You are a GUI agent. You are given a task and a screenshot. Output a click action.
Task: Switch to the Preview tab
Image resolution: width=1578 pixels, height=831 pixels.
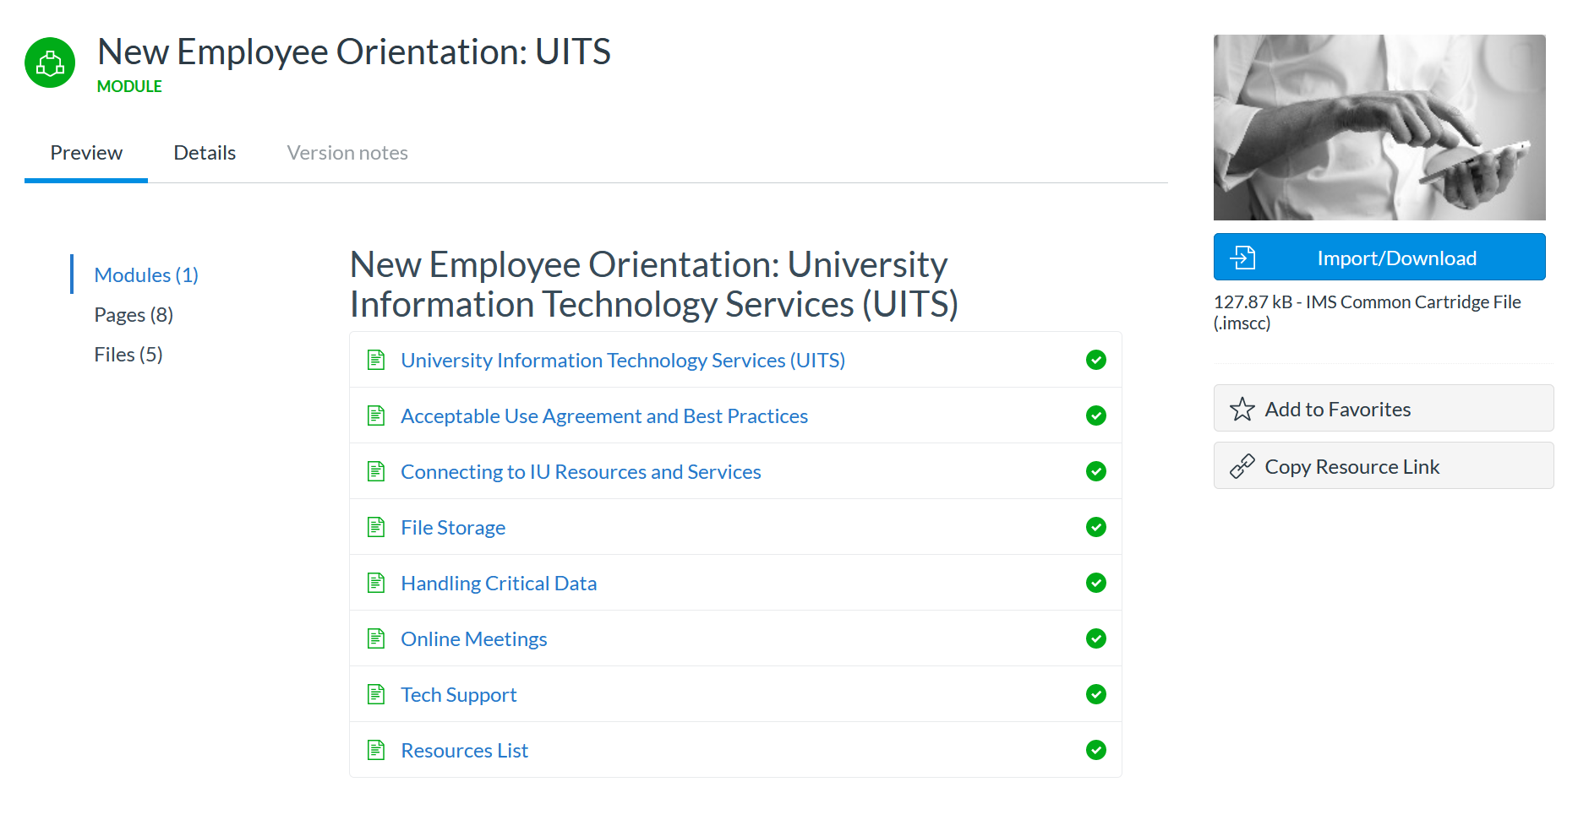coord(86,153)
